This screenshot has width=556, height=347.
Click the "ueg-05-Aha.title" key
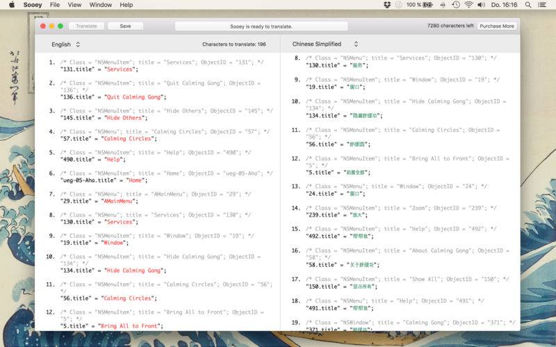tap(88, 180)
